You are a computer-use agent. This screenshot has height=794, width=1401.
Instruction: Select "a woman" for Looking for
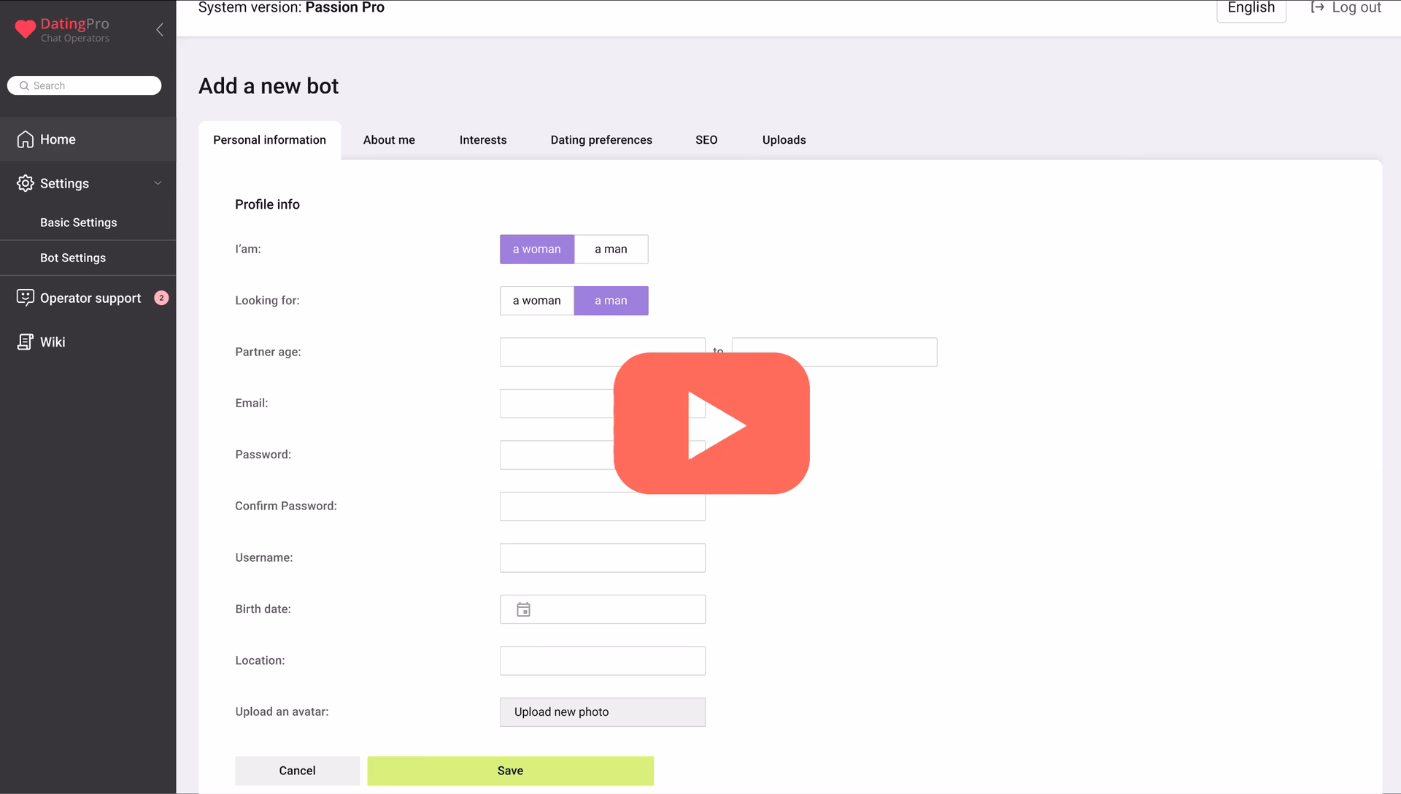click(x=536, y=301)
